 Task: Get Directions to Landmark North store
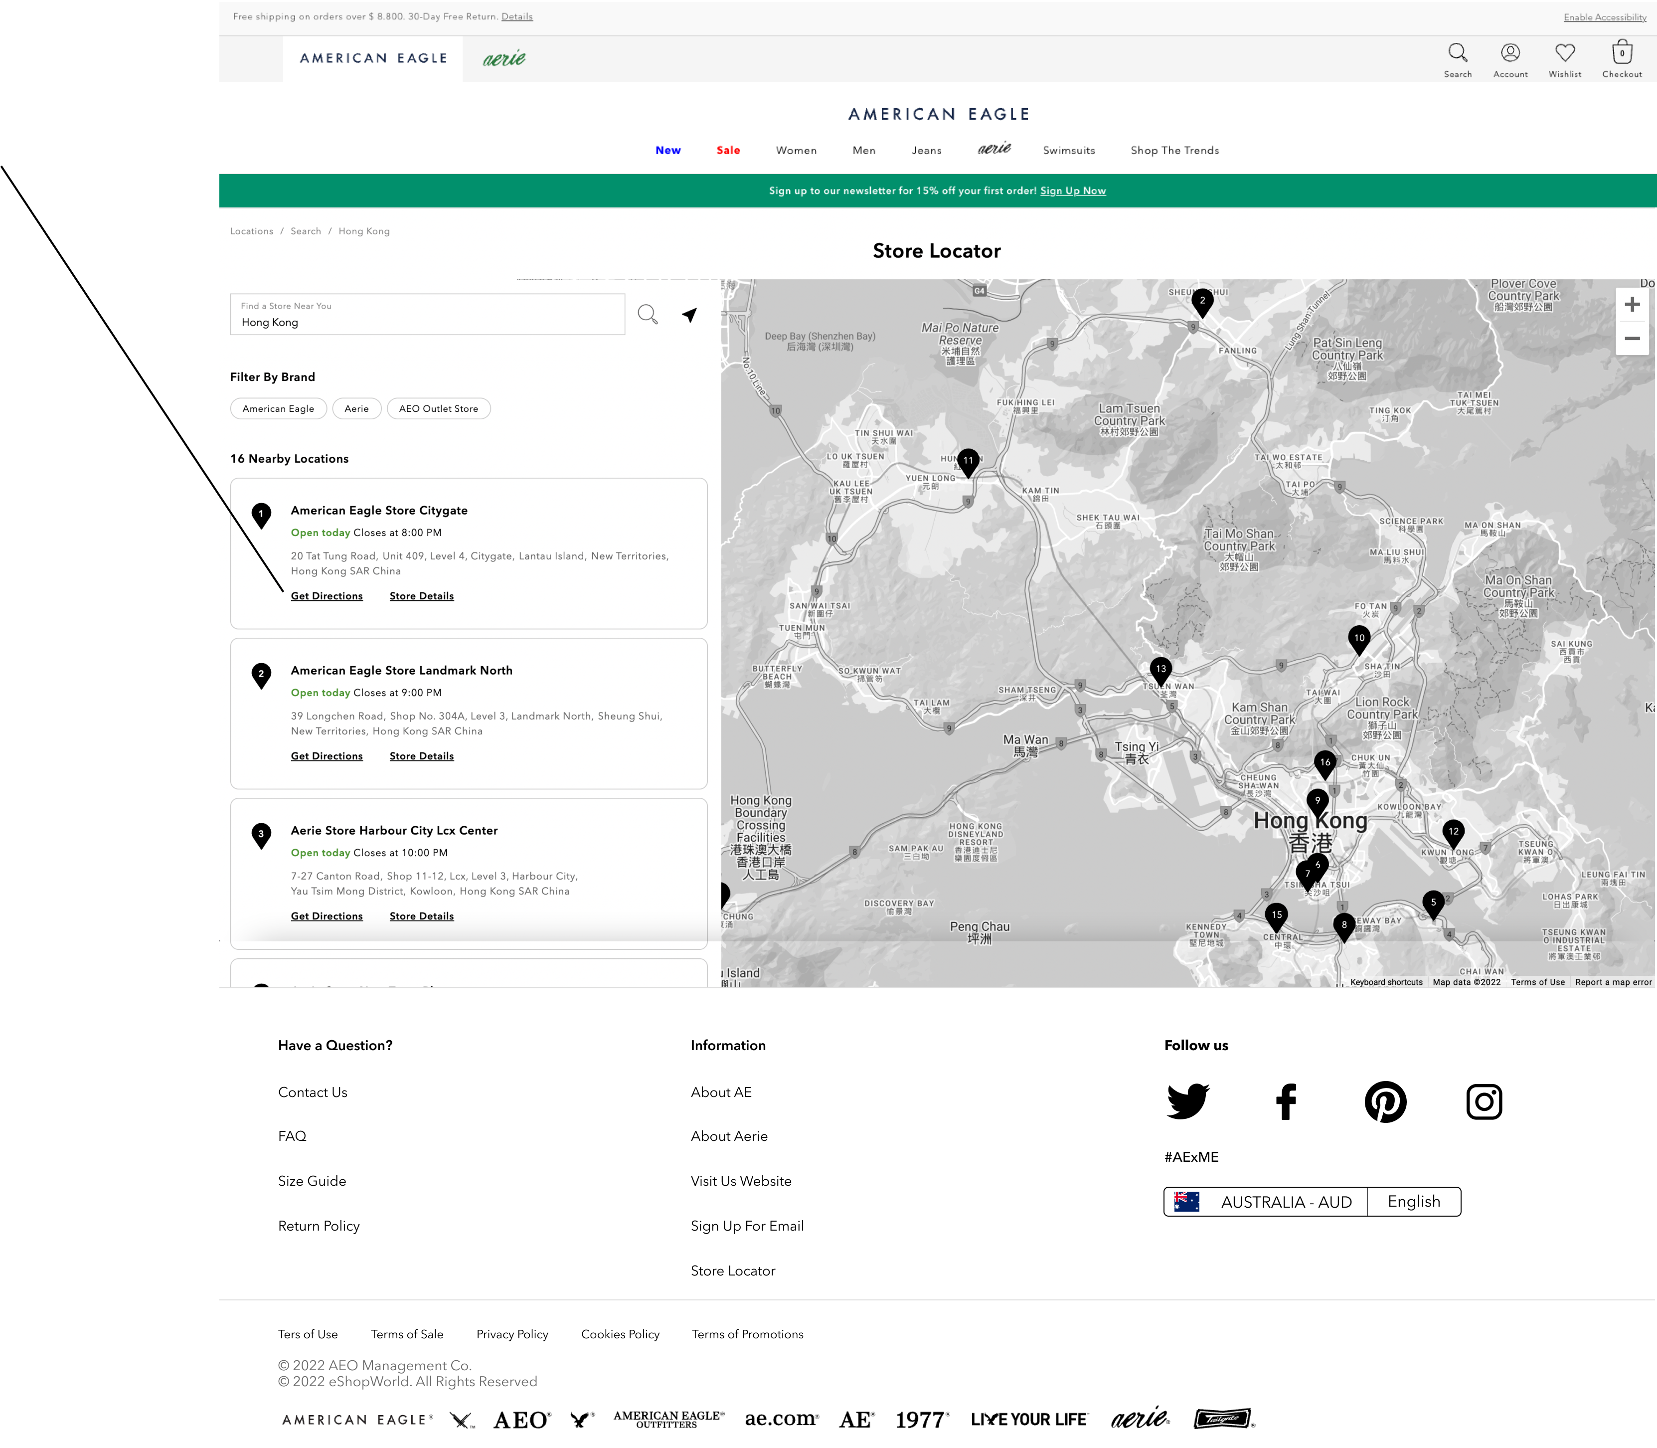[x=327, y=756]
